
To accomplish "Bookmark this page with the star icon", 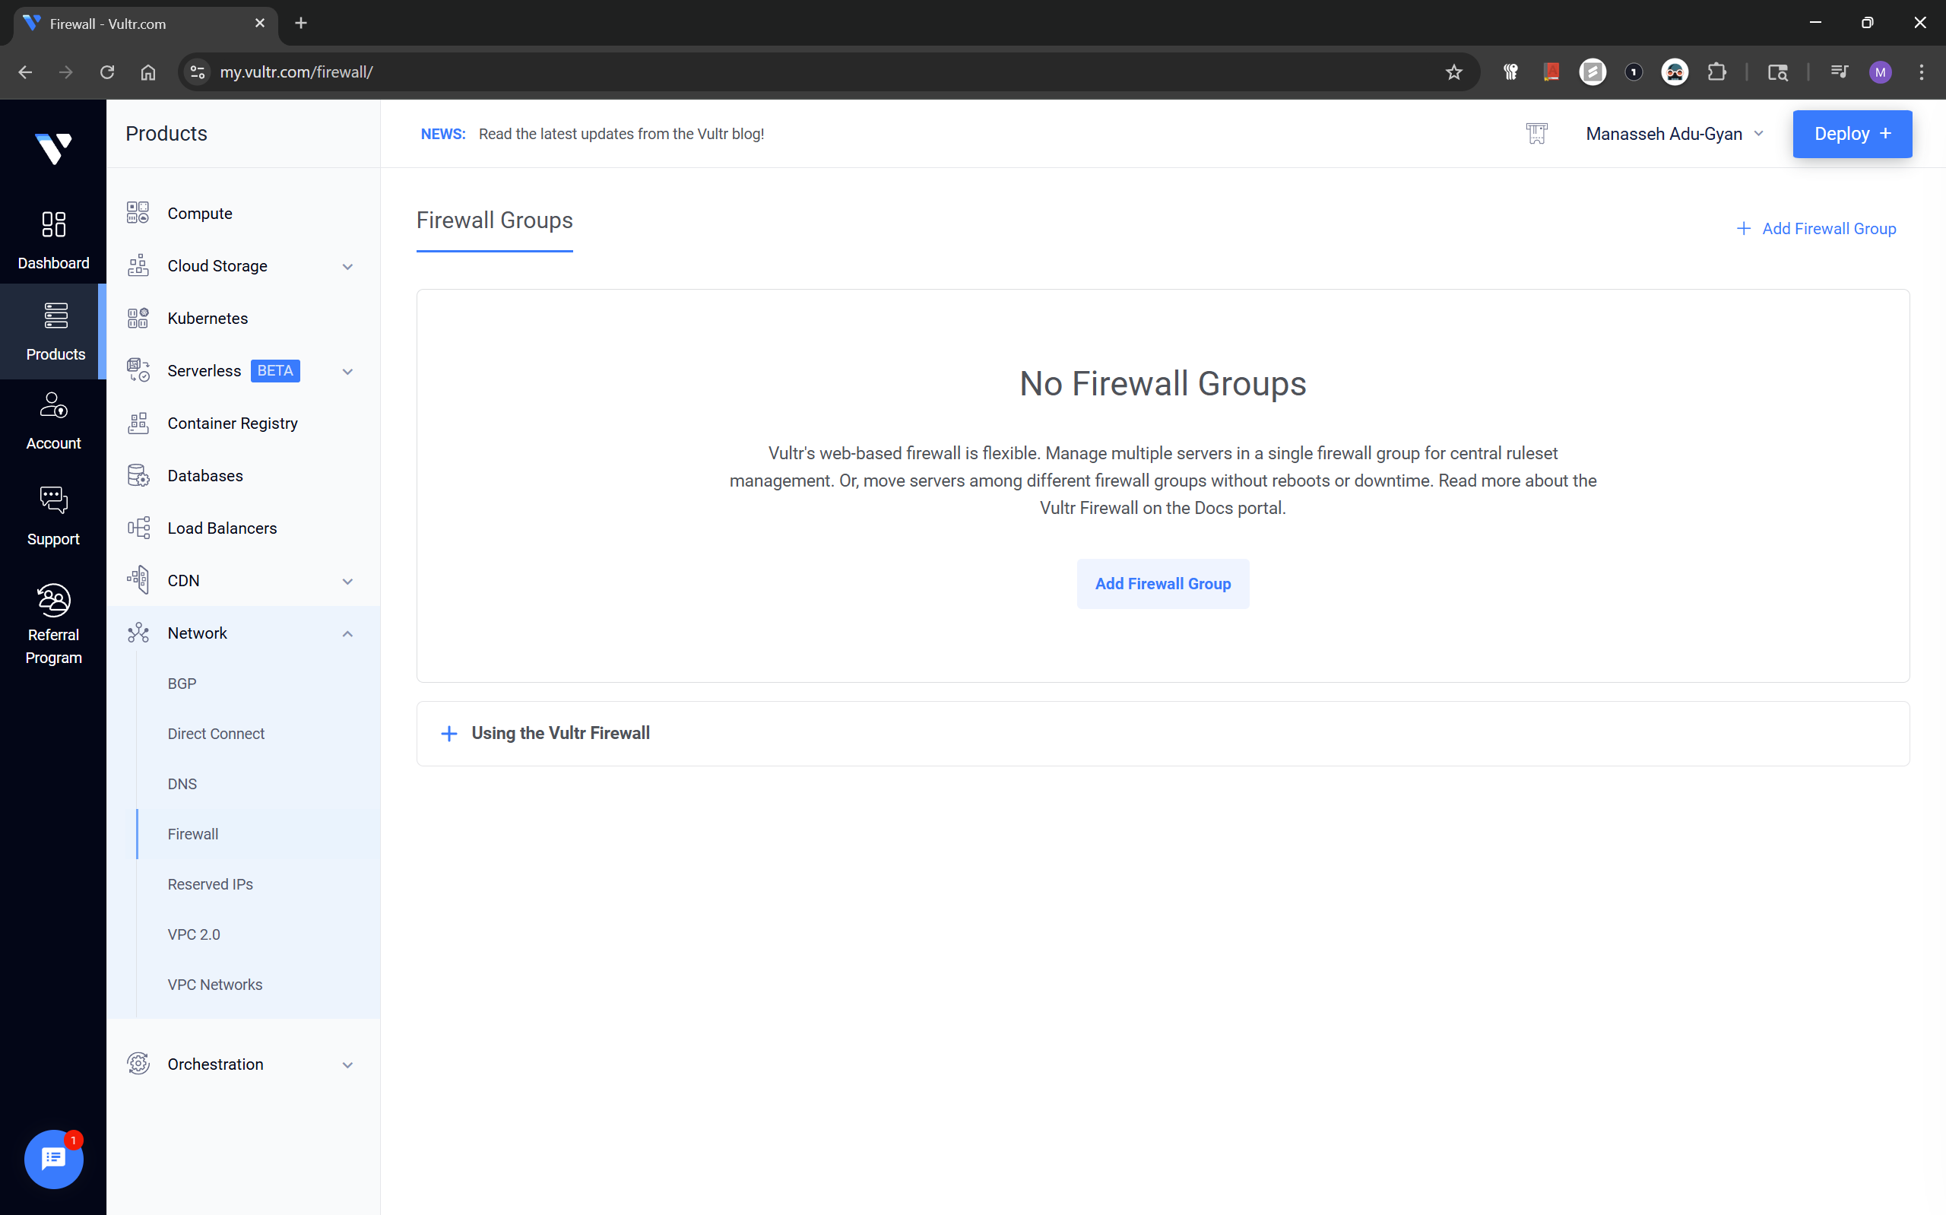I will tap(1453, 72).
